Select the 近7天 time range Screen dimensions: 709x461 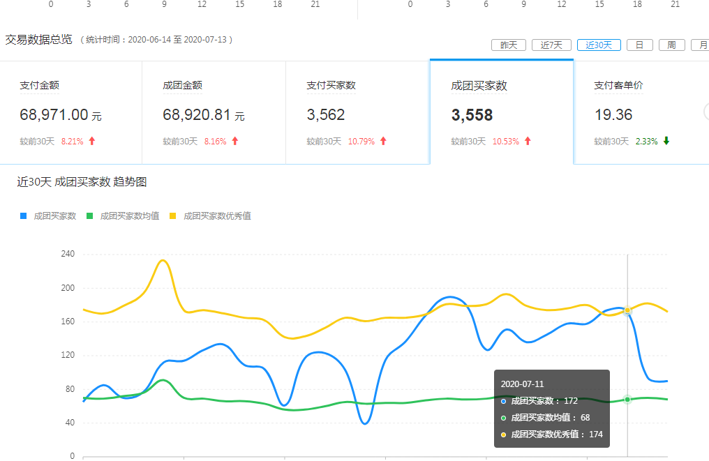click(x=551, y=45)
